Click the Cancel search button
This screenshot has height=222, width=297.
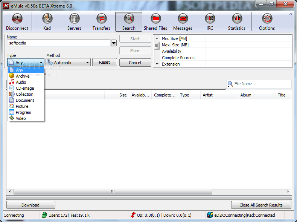pyautogui.click(x=135, y=63)
